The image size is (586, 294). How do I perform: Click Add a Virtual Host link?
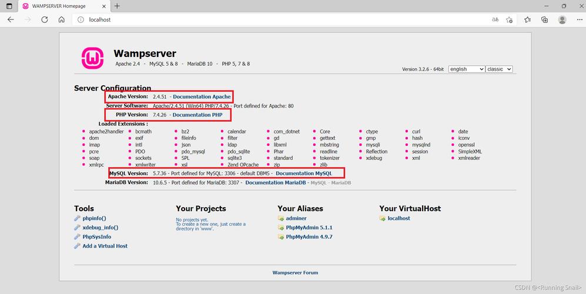105,246
